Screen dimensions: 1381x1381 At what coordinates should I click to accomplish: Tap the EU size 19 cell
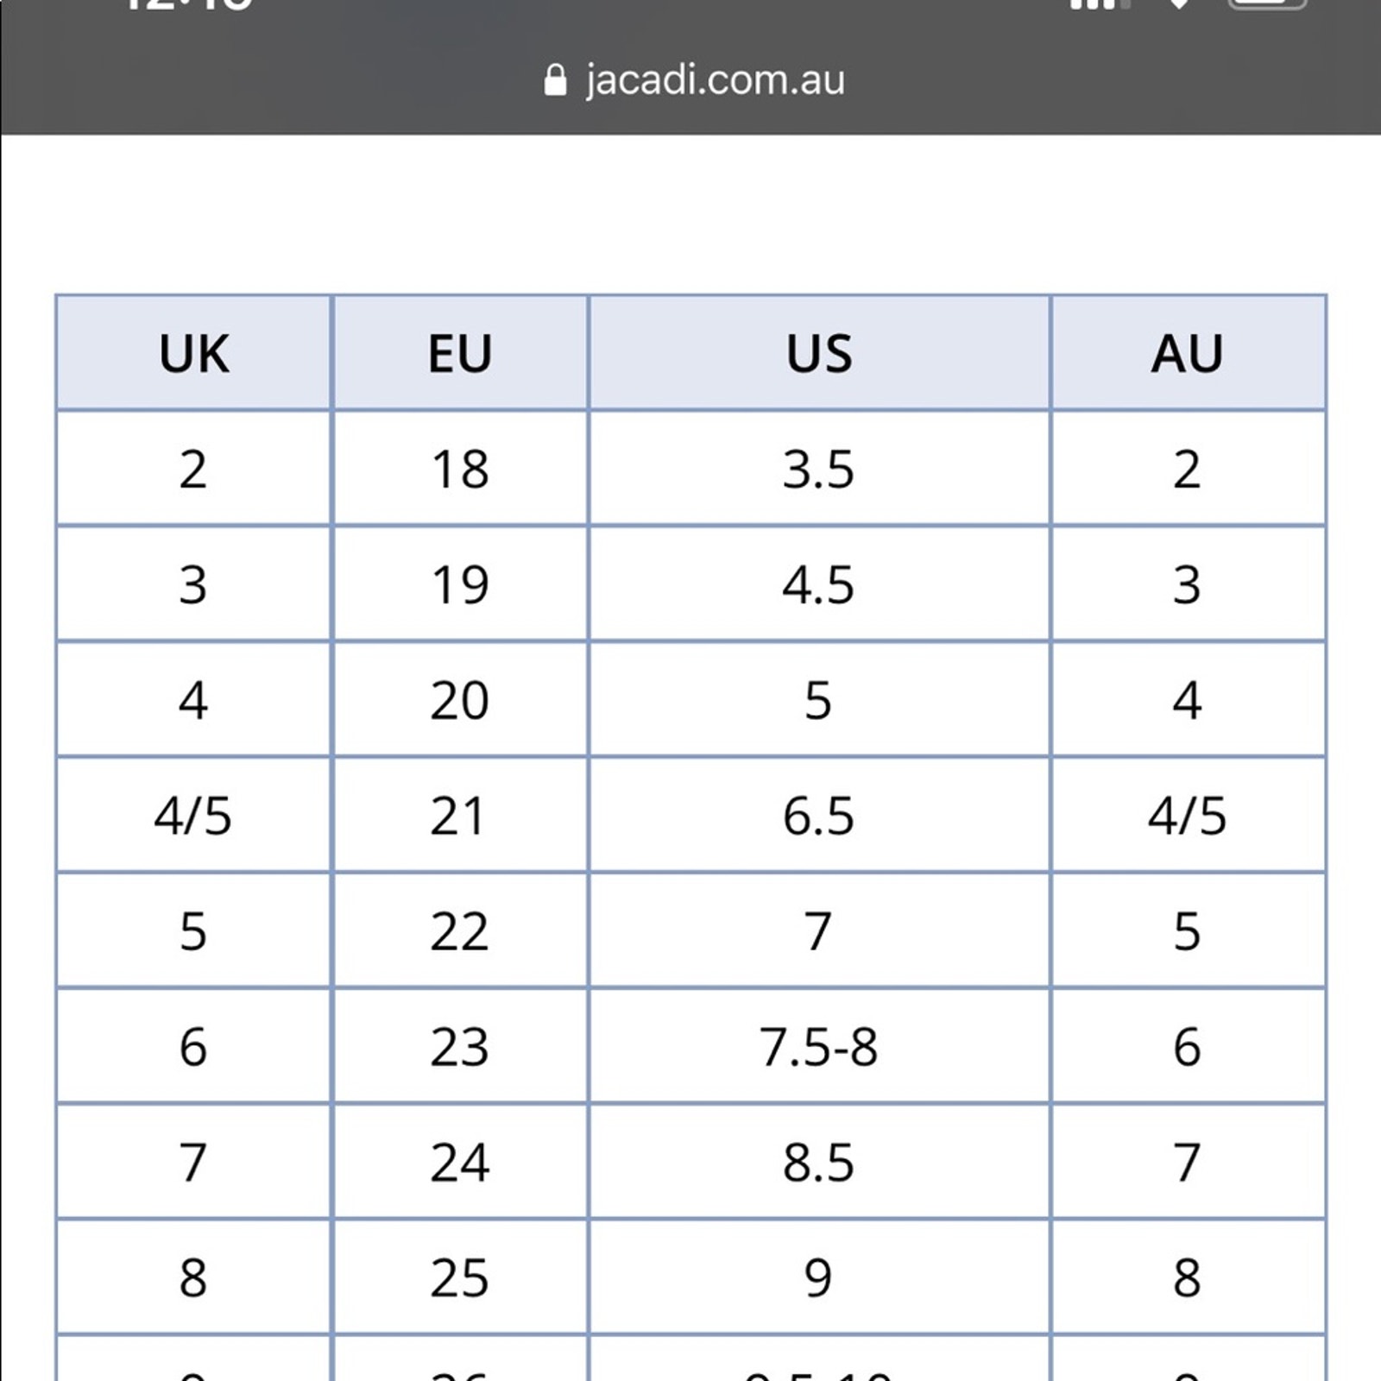(460, 584)
